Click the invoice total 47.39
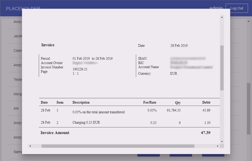Viewport: 252px width, 161px height. click(205, 133)
